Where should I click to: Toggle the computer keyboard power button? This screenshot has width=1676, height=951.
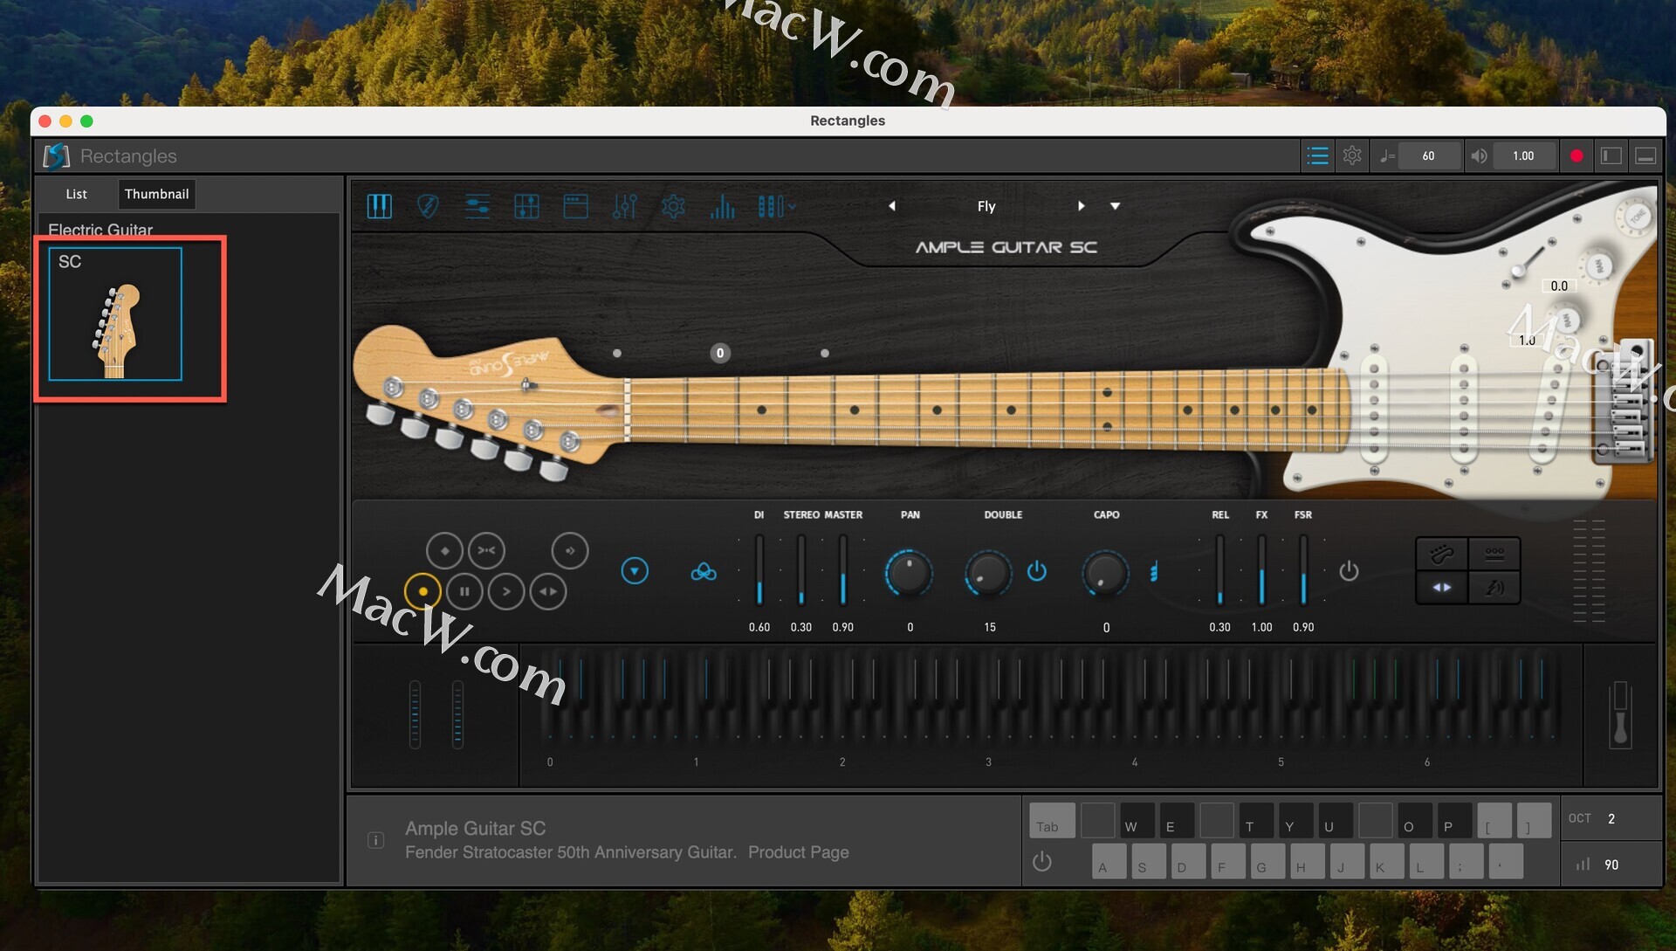pyautogui.click(x=1042, y=862)
